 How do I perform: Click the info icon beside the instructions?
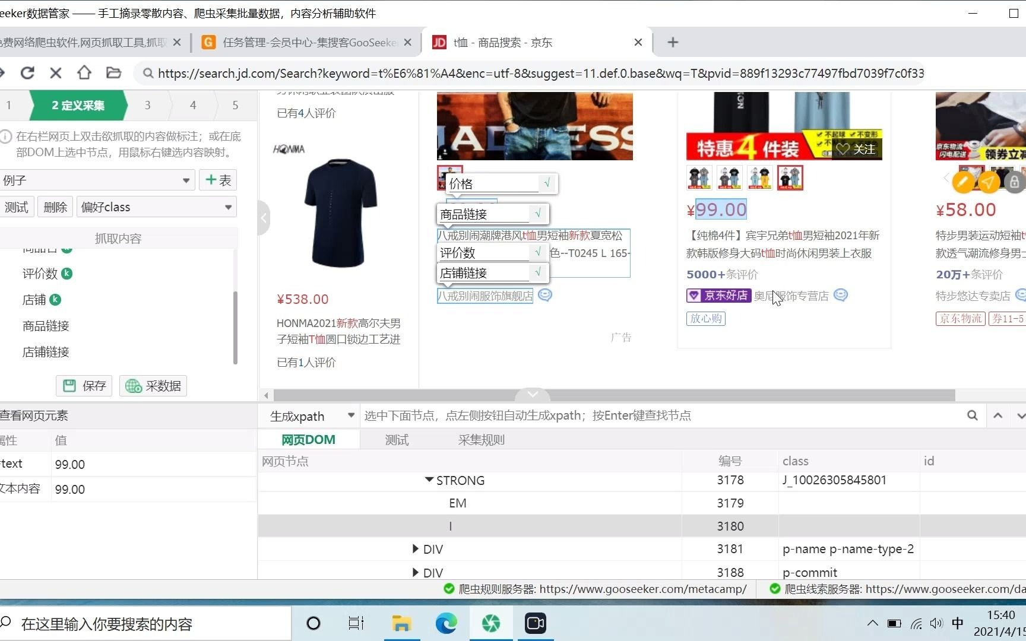(6, 137)
